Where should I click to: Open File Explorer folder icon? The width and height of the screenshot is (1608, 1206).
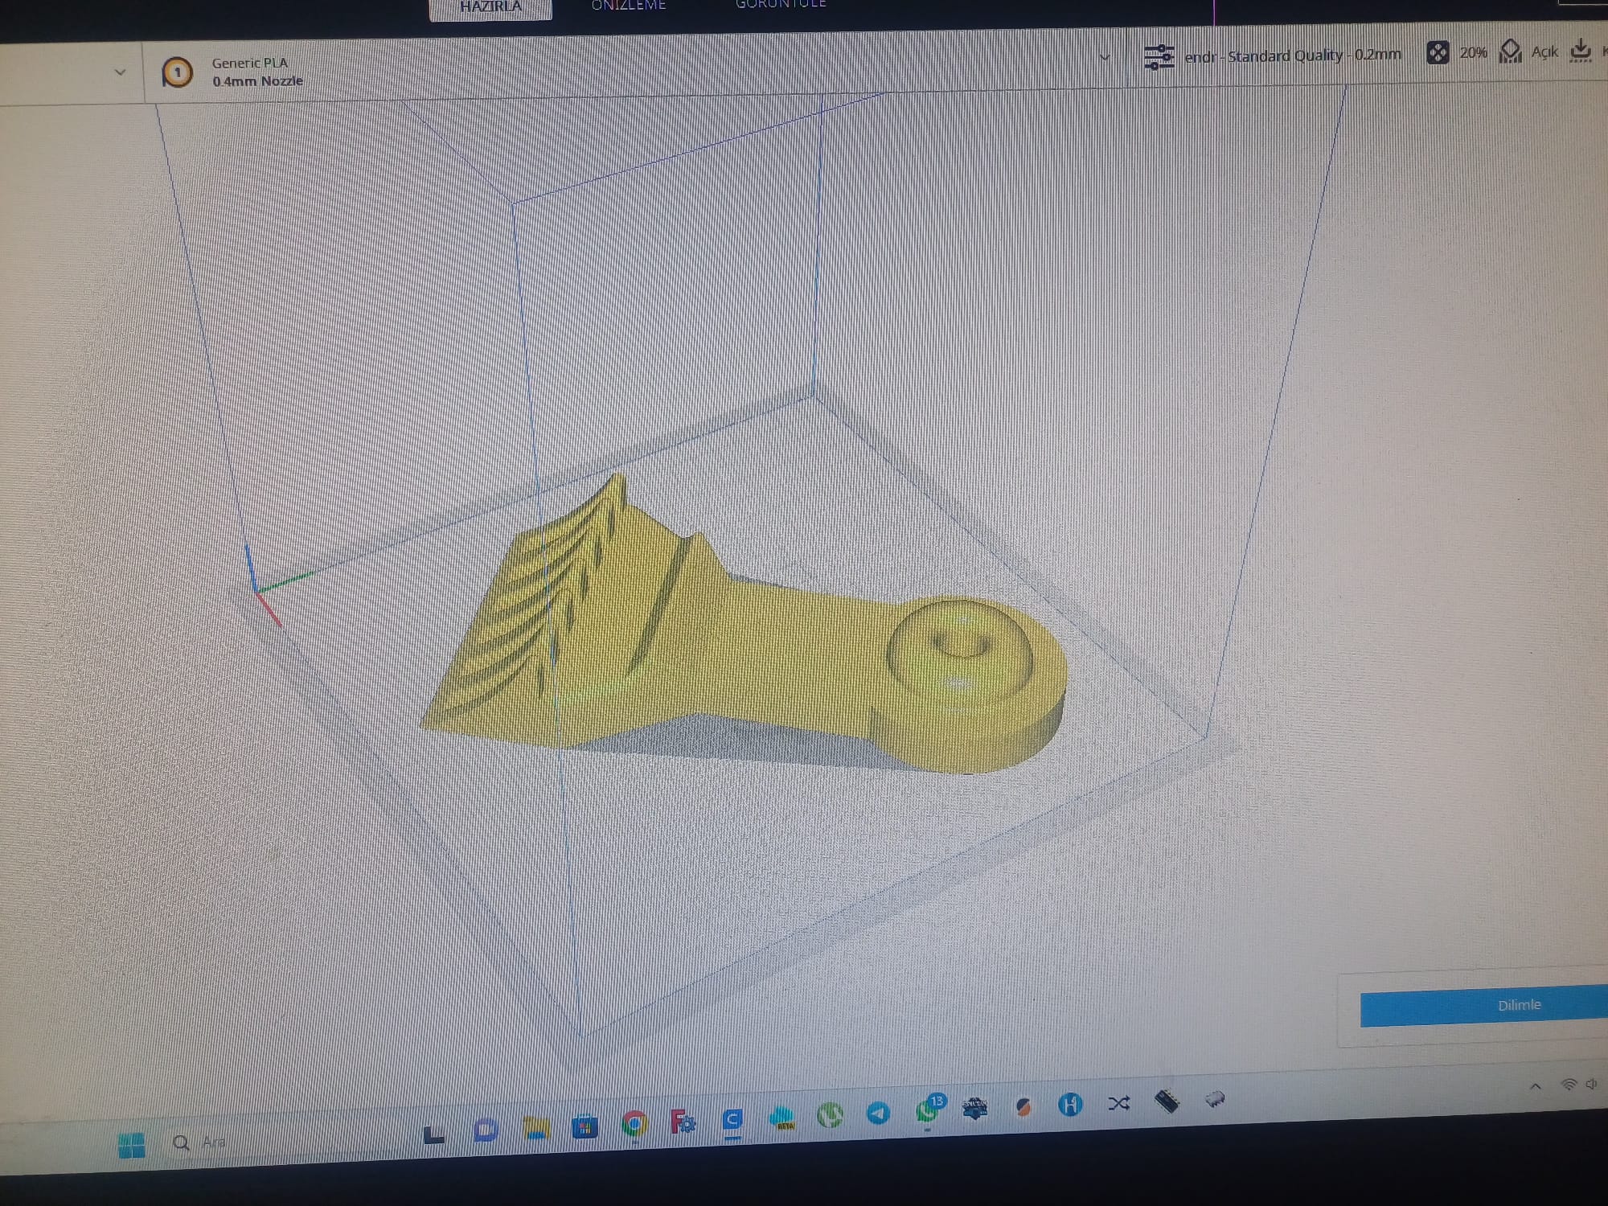click(536, 1128)
